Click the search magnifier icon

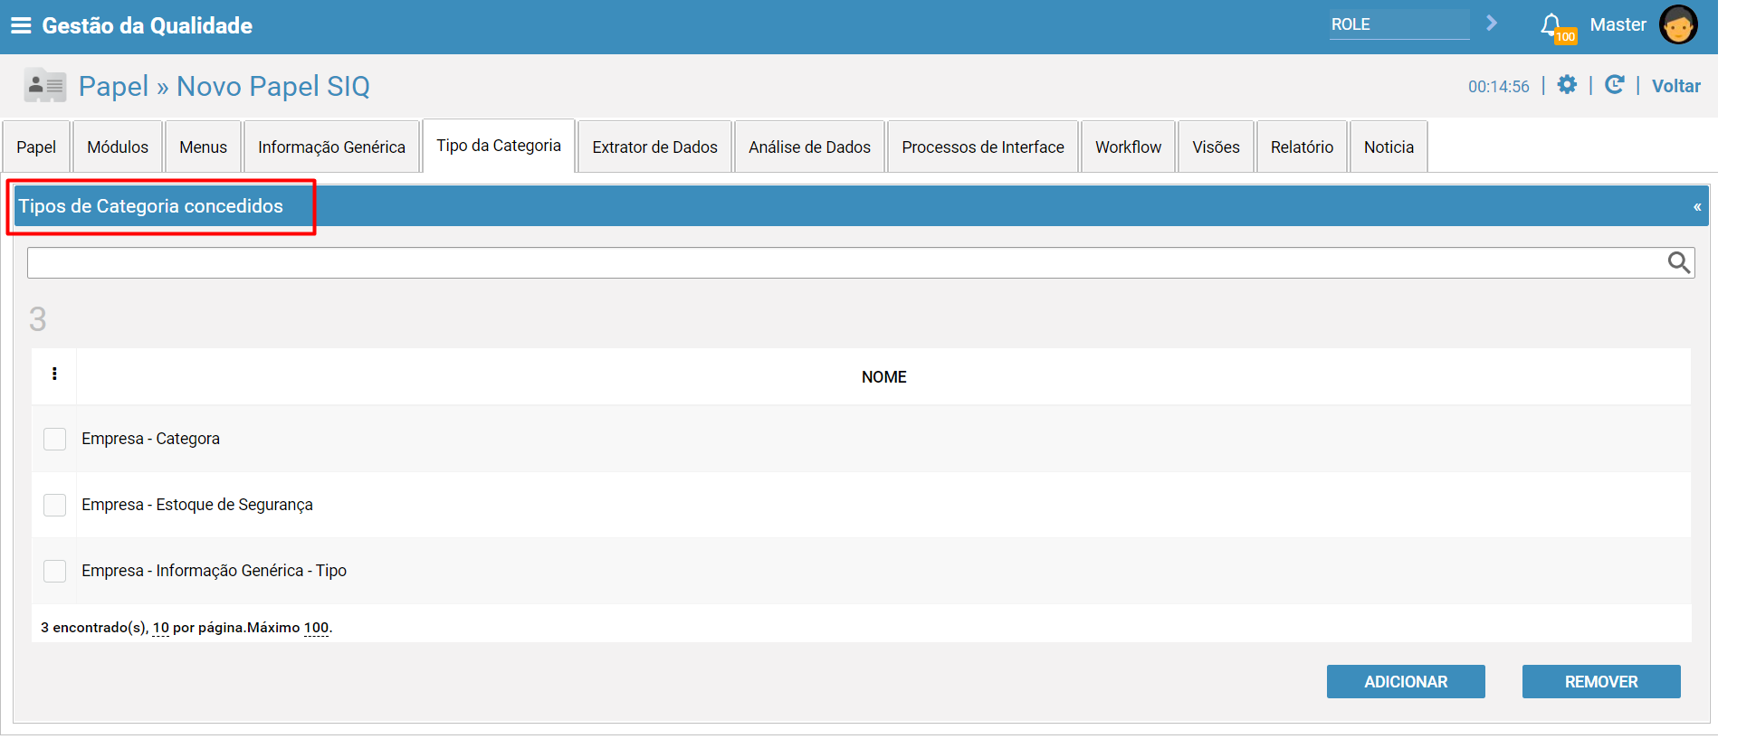click(1679, 262)
